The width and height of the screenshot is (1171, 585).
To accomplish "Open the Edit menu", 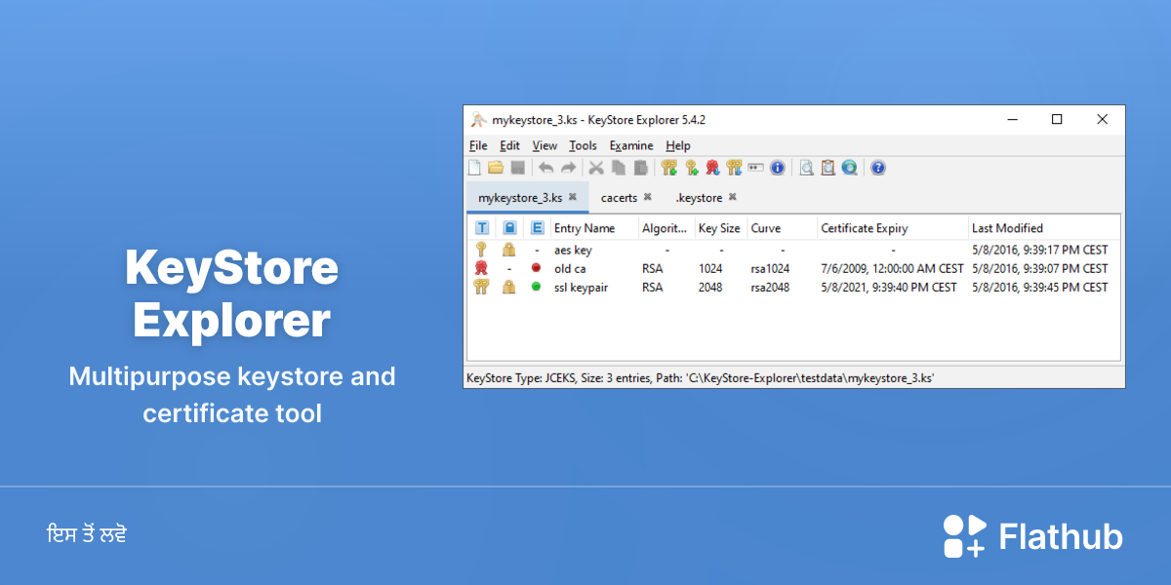I will pyautogui.click(x=509, y=145).
